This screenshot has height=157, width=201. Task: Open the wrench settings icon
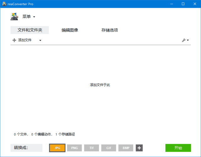(x=184, y=40)
